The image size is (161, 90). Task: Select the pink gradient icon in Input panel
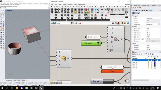86,9
